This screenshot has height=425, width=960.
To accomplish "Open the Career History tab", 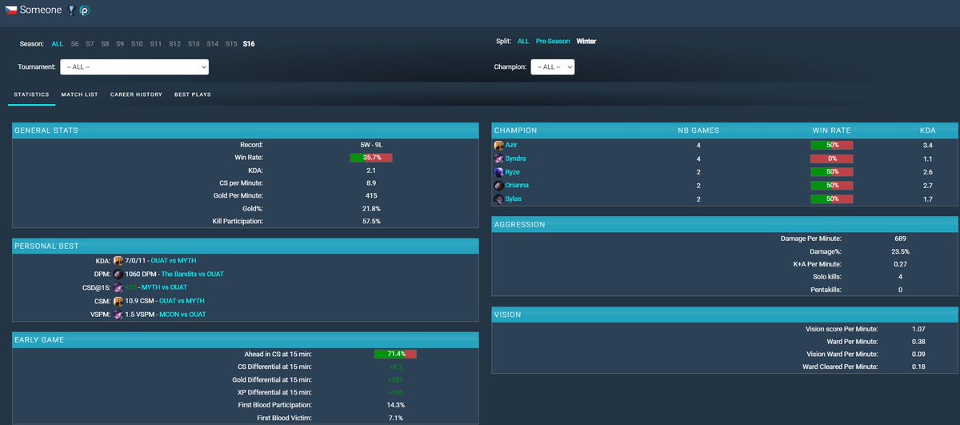I will [136, 94].
